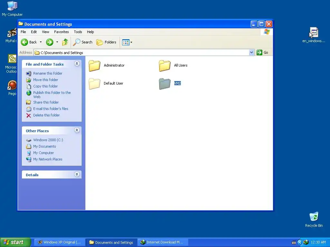Select the MyPal desktop shortcut
This screenshot has height=247, width=330.
11,35
